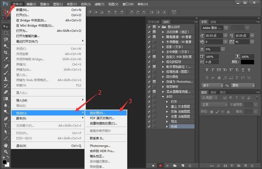Select the Blur tool

coord(6,105)
